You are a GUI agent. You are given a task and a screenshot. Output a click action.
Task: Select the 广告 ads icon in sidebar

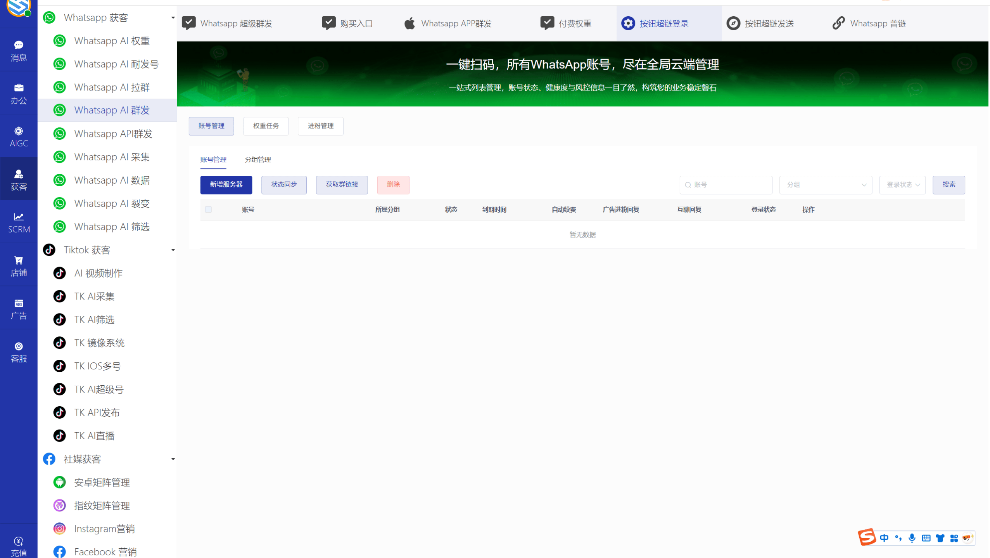[19, 308]
